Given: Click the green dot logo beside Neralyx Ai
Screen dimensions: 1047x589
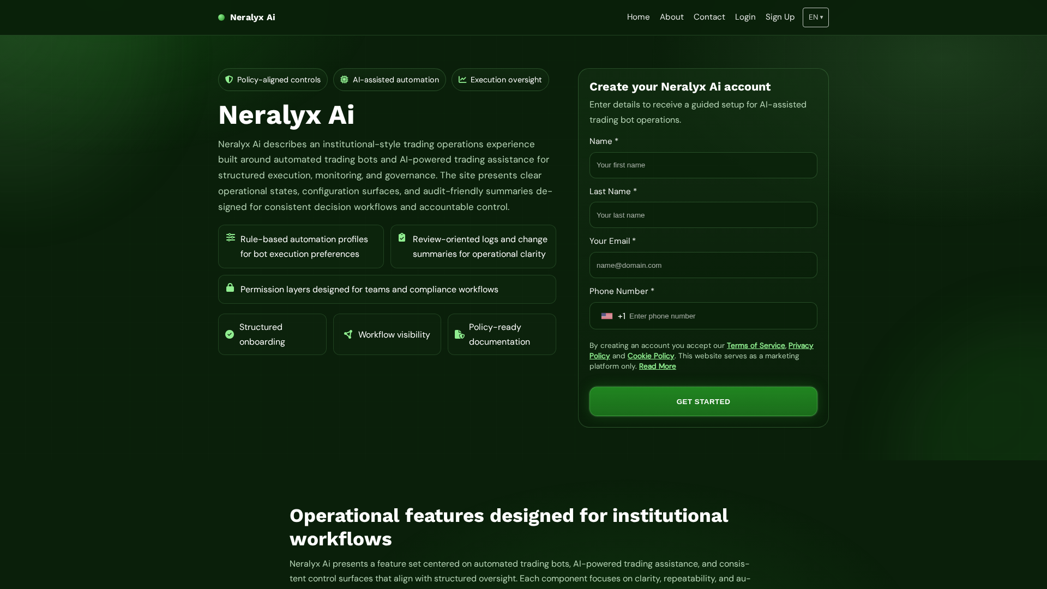Looking at the screenshot, I should (221, 17).
